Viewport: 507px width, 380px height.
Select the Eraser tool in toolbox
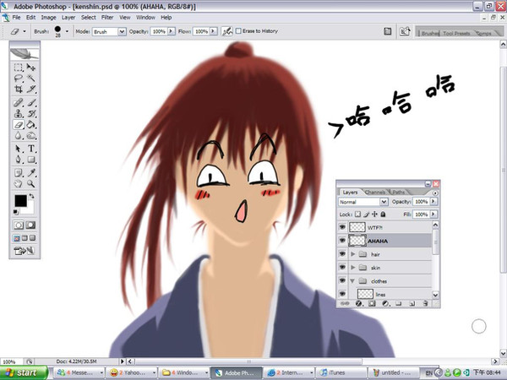(x=19, y=124)
